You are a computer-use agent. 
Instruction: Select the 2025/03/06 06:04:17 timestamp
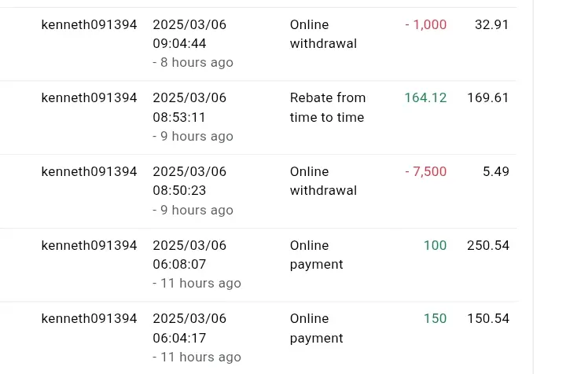click(189, 328)
